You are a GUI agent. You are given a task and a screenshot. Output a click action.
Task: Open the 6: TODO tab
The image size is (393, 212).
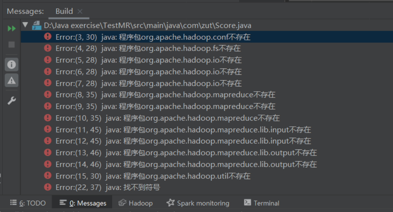pyautogui.click(x=28, y=203)
